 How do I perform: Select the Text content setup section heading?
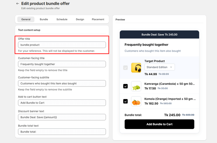(x=29, y=30)
